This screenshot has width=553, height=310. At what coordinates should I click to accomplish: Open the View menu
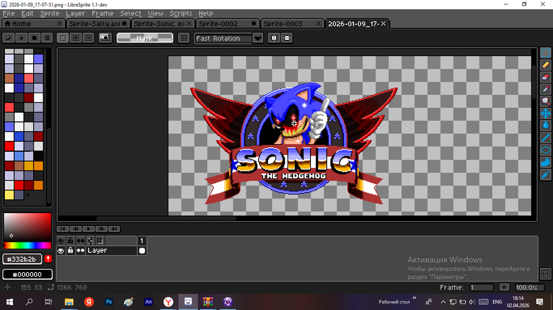tap(155, 13)
